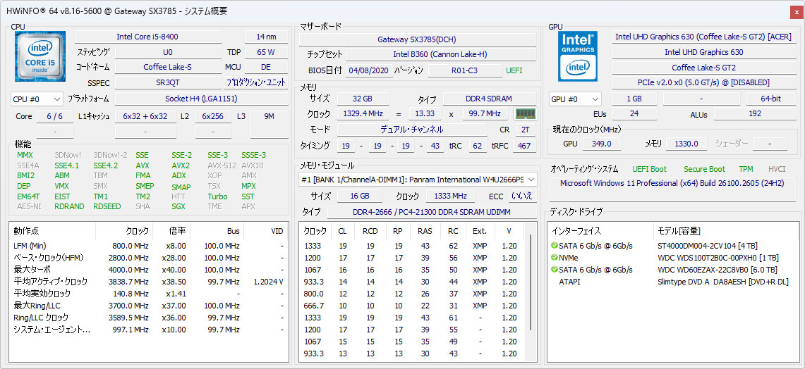Viewport: 805px width, 369px height.
Task: Click the 1330.0 GPU memory clock value
Action: [x=686, y=144]
